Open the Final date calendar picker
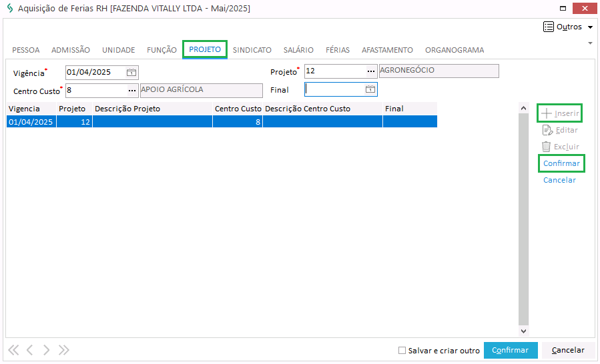 tap(370, 89)
